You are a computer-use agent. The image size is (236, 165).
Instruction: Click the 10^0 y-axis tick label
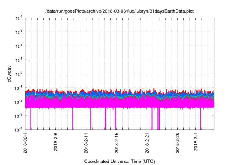click(19, 74)
